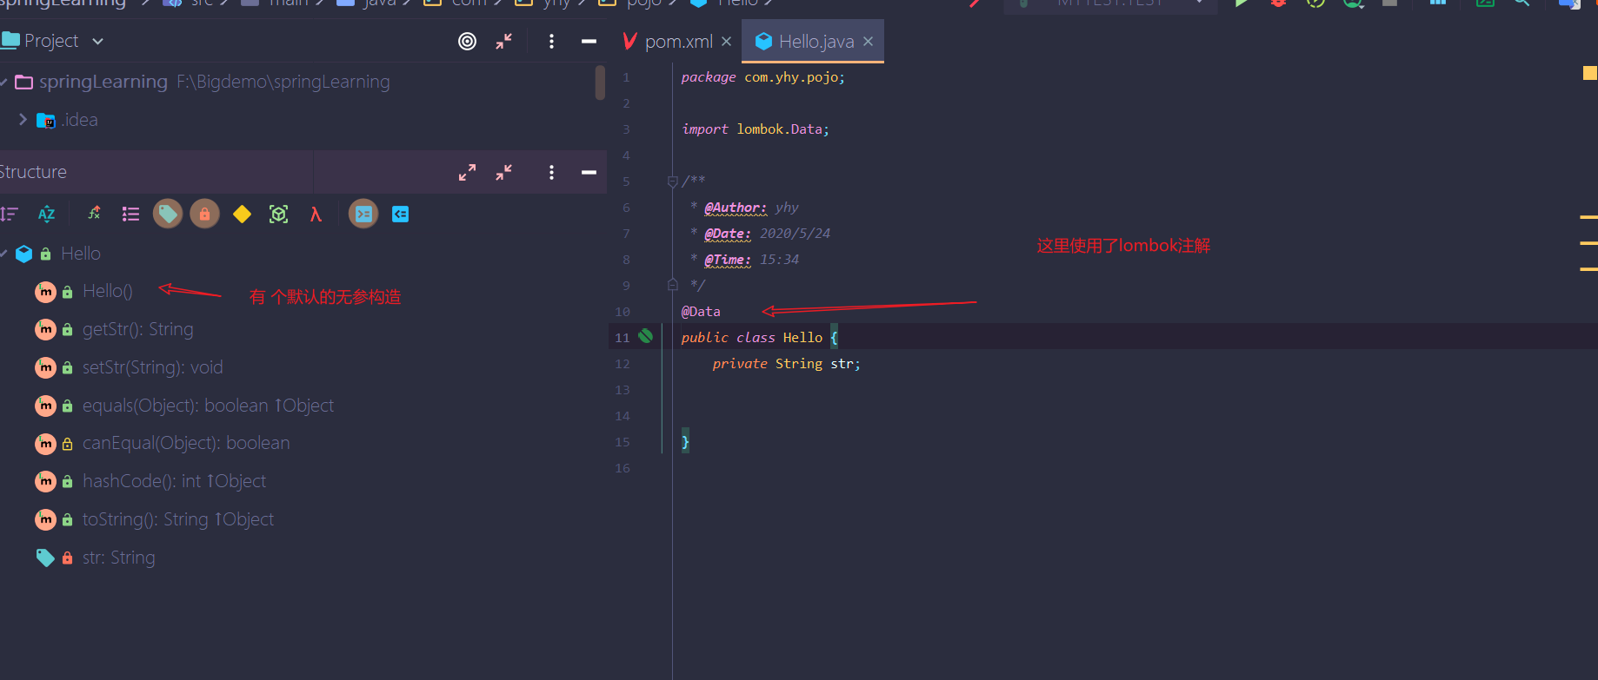Select hashCode(): int method
The image size is (1598, 680).
point(174,481)
